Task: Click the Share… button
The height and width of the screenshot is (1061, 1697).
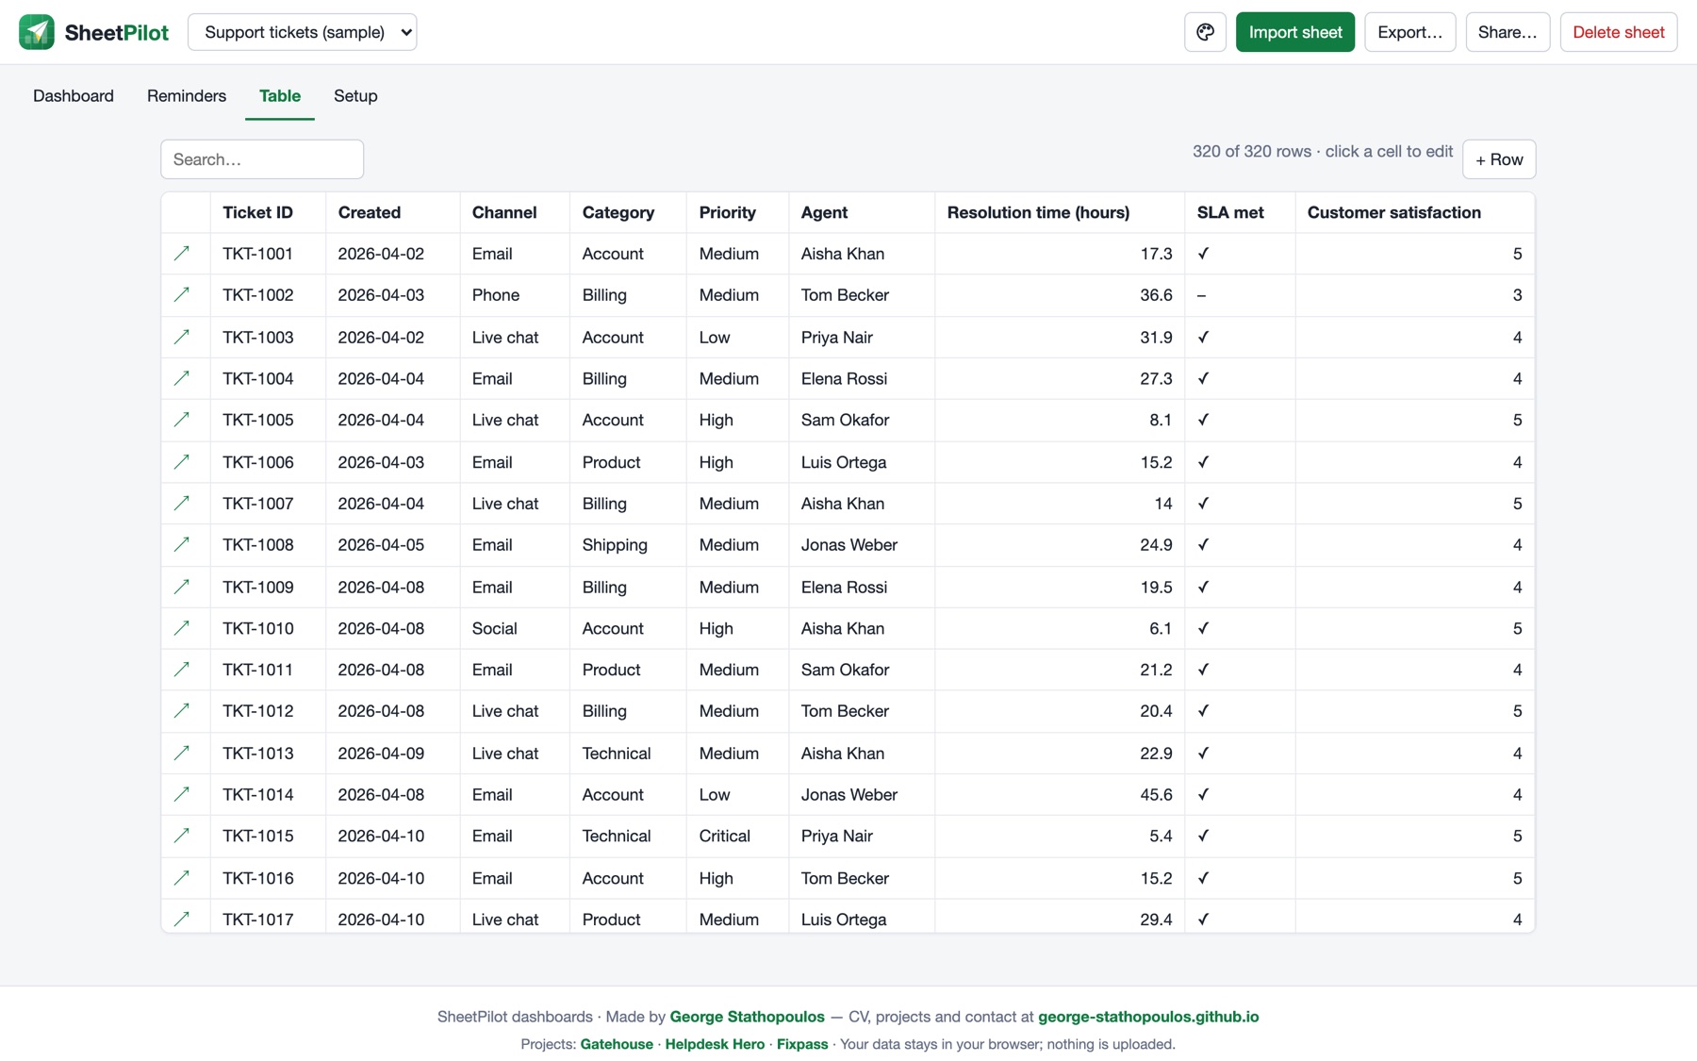Action: tap(1508, 32)
